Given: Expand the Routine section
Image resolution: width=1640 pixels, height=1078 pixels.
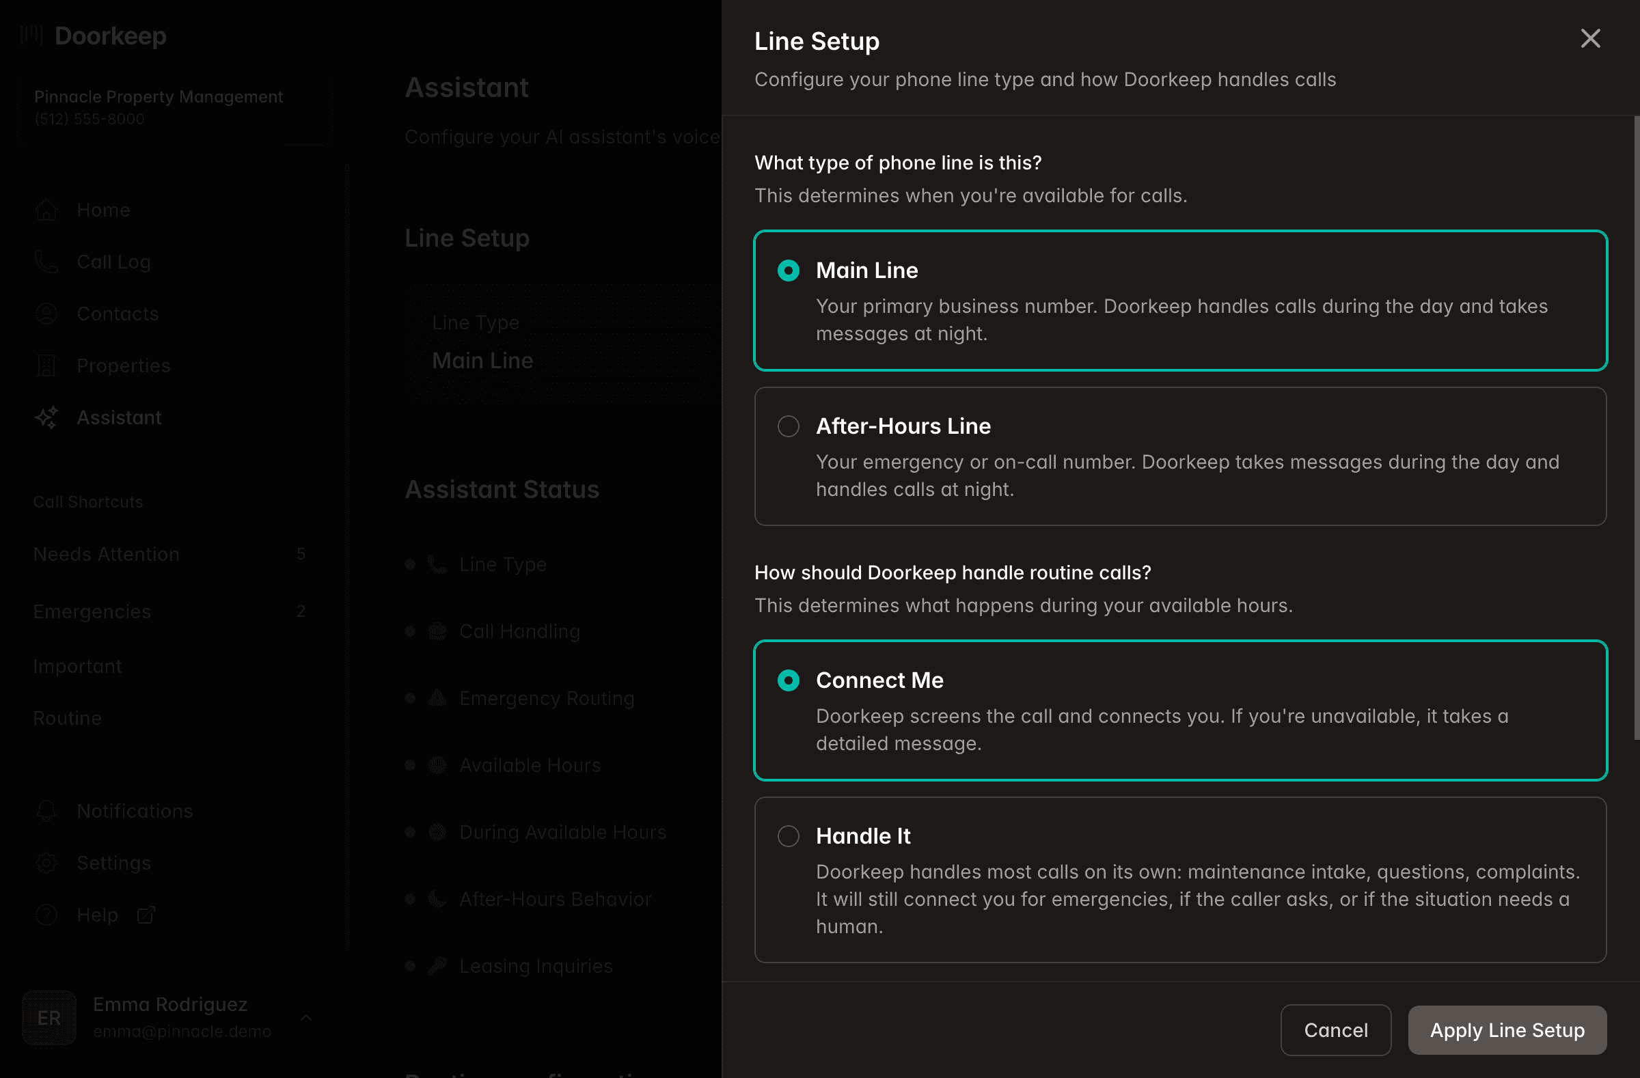Looking at the screenshot, I should click(67, 718).
